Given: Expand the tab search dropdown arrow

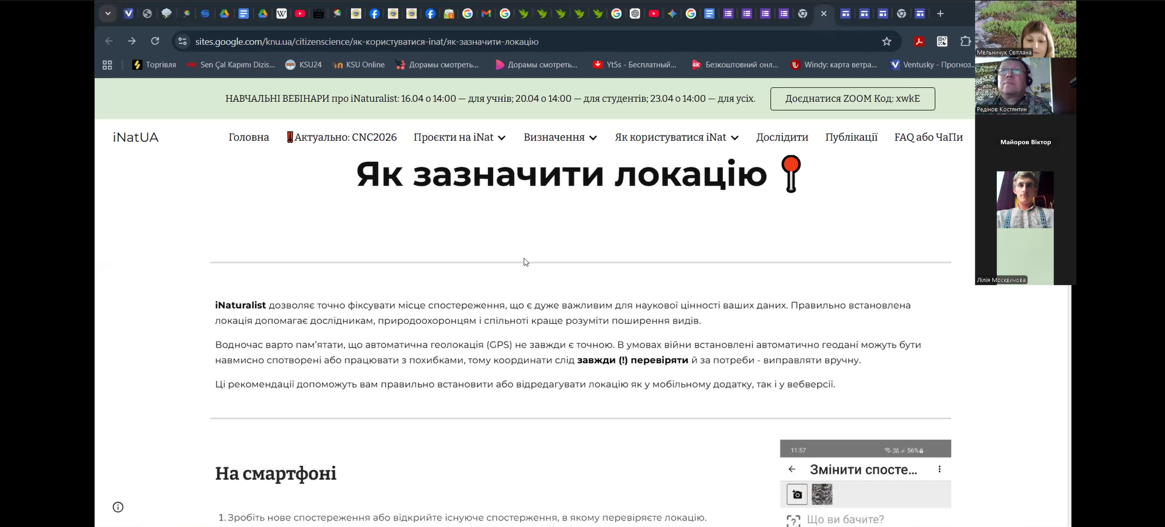Looking at the screenshot, I should (x=108, y=13).
